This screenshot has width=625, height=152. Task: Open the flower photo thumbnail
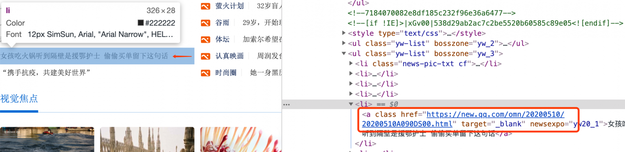click(238, 139)
